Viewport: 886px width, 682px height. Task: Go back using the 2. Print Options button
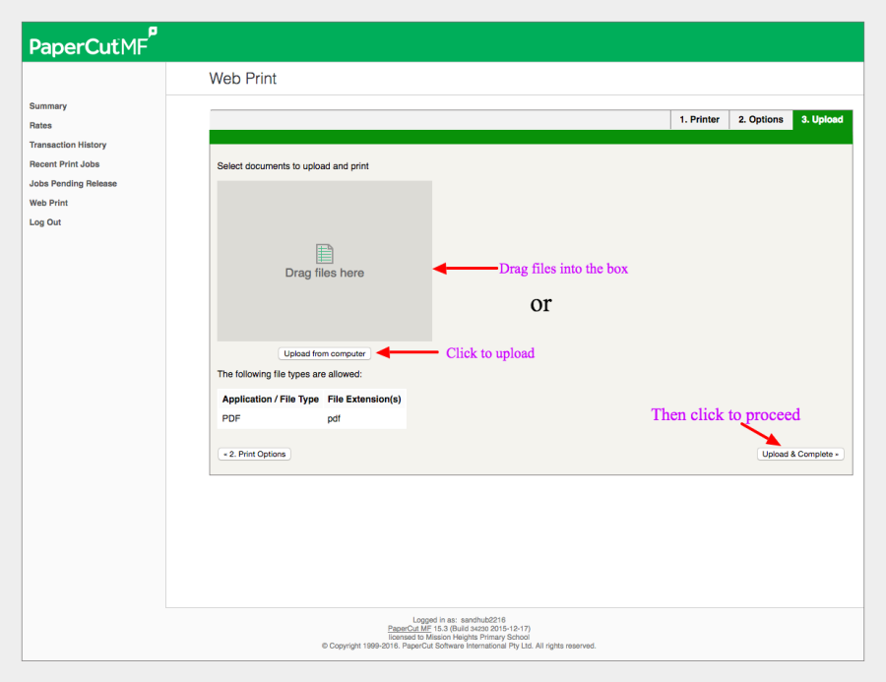pos(254,455)
